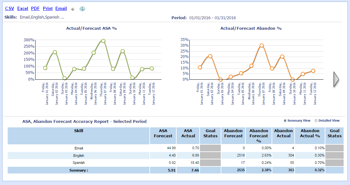The height and width of the screenshot is (185, 350).
Task: Click Email row's ASA Goal Status swatch
Action: click(211, 148)
